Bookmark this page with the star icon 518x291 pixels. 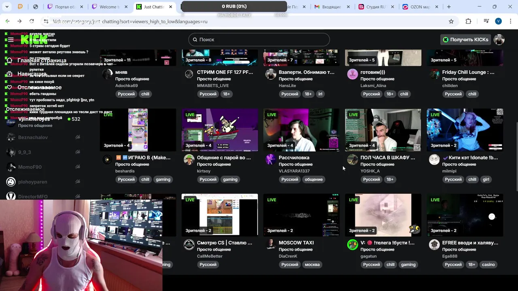click(451, 21)
